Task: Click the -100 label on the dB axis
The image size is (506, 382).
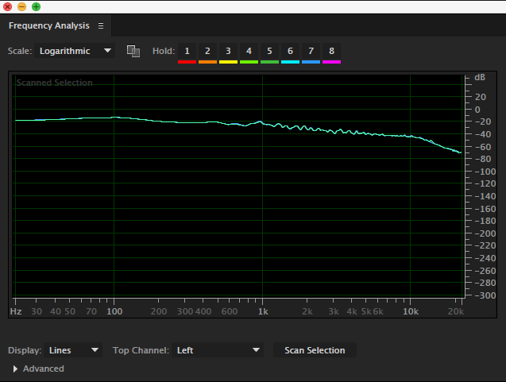Action: pos(485,172)
